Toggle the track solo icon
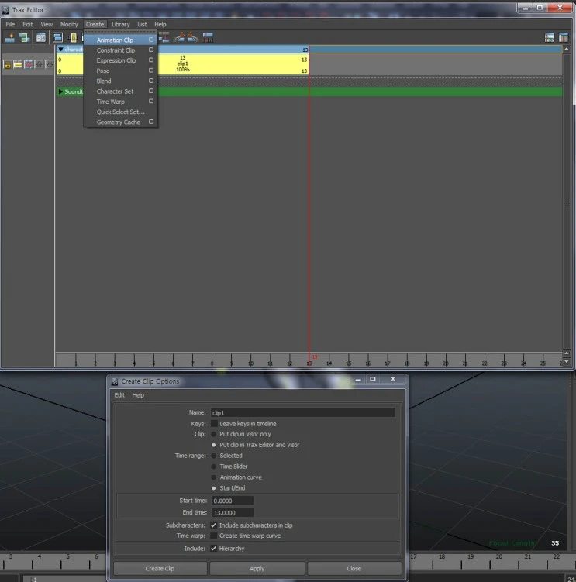Screen dimensions: 576x582 18,65
